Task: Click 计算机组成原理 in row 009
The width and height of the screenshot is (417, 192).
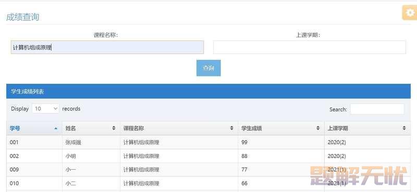Action: pyautogui.click(x=141, y=170)
